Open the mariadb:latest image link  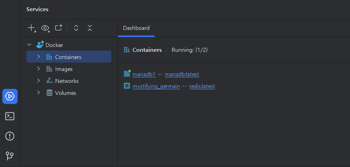point(182,74)
